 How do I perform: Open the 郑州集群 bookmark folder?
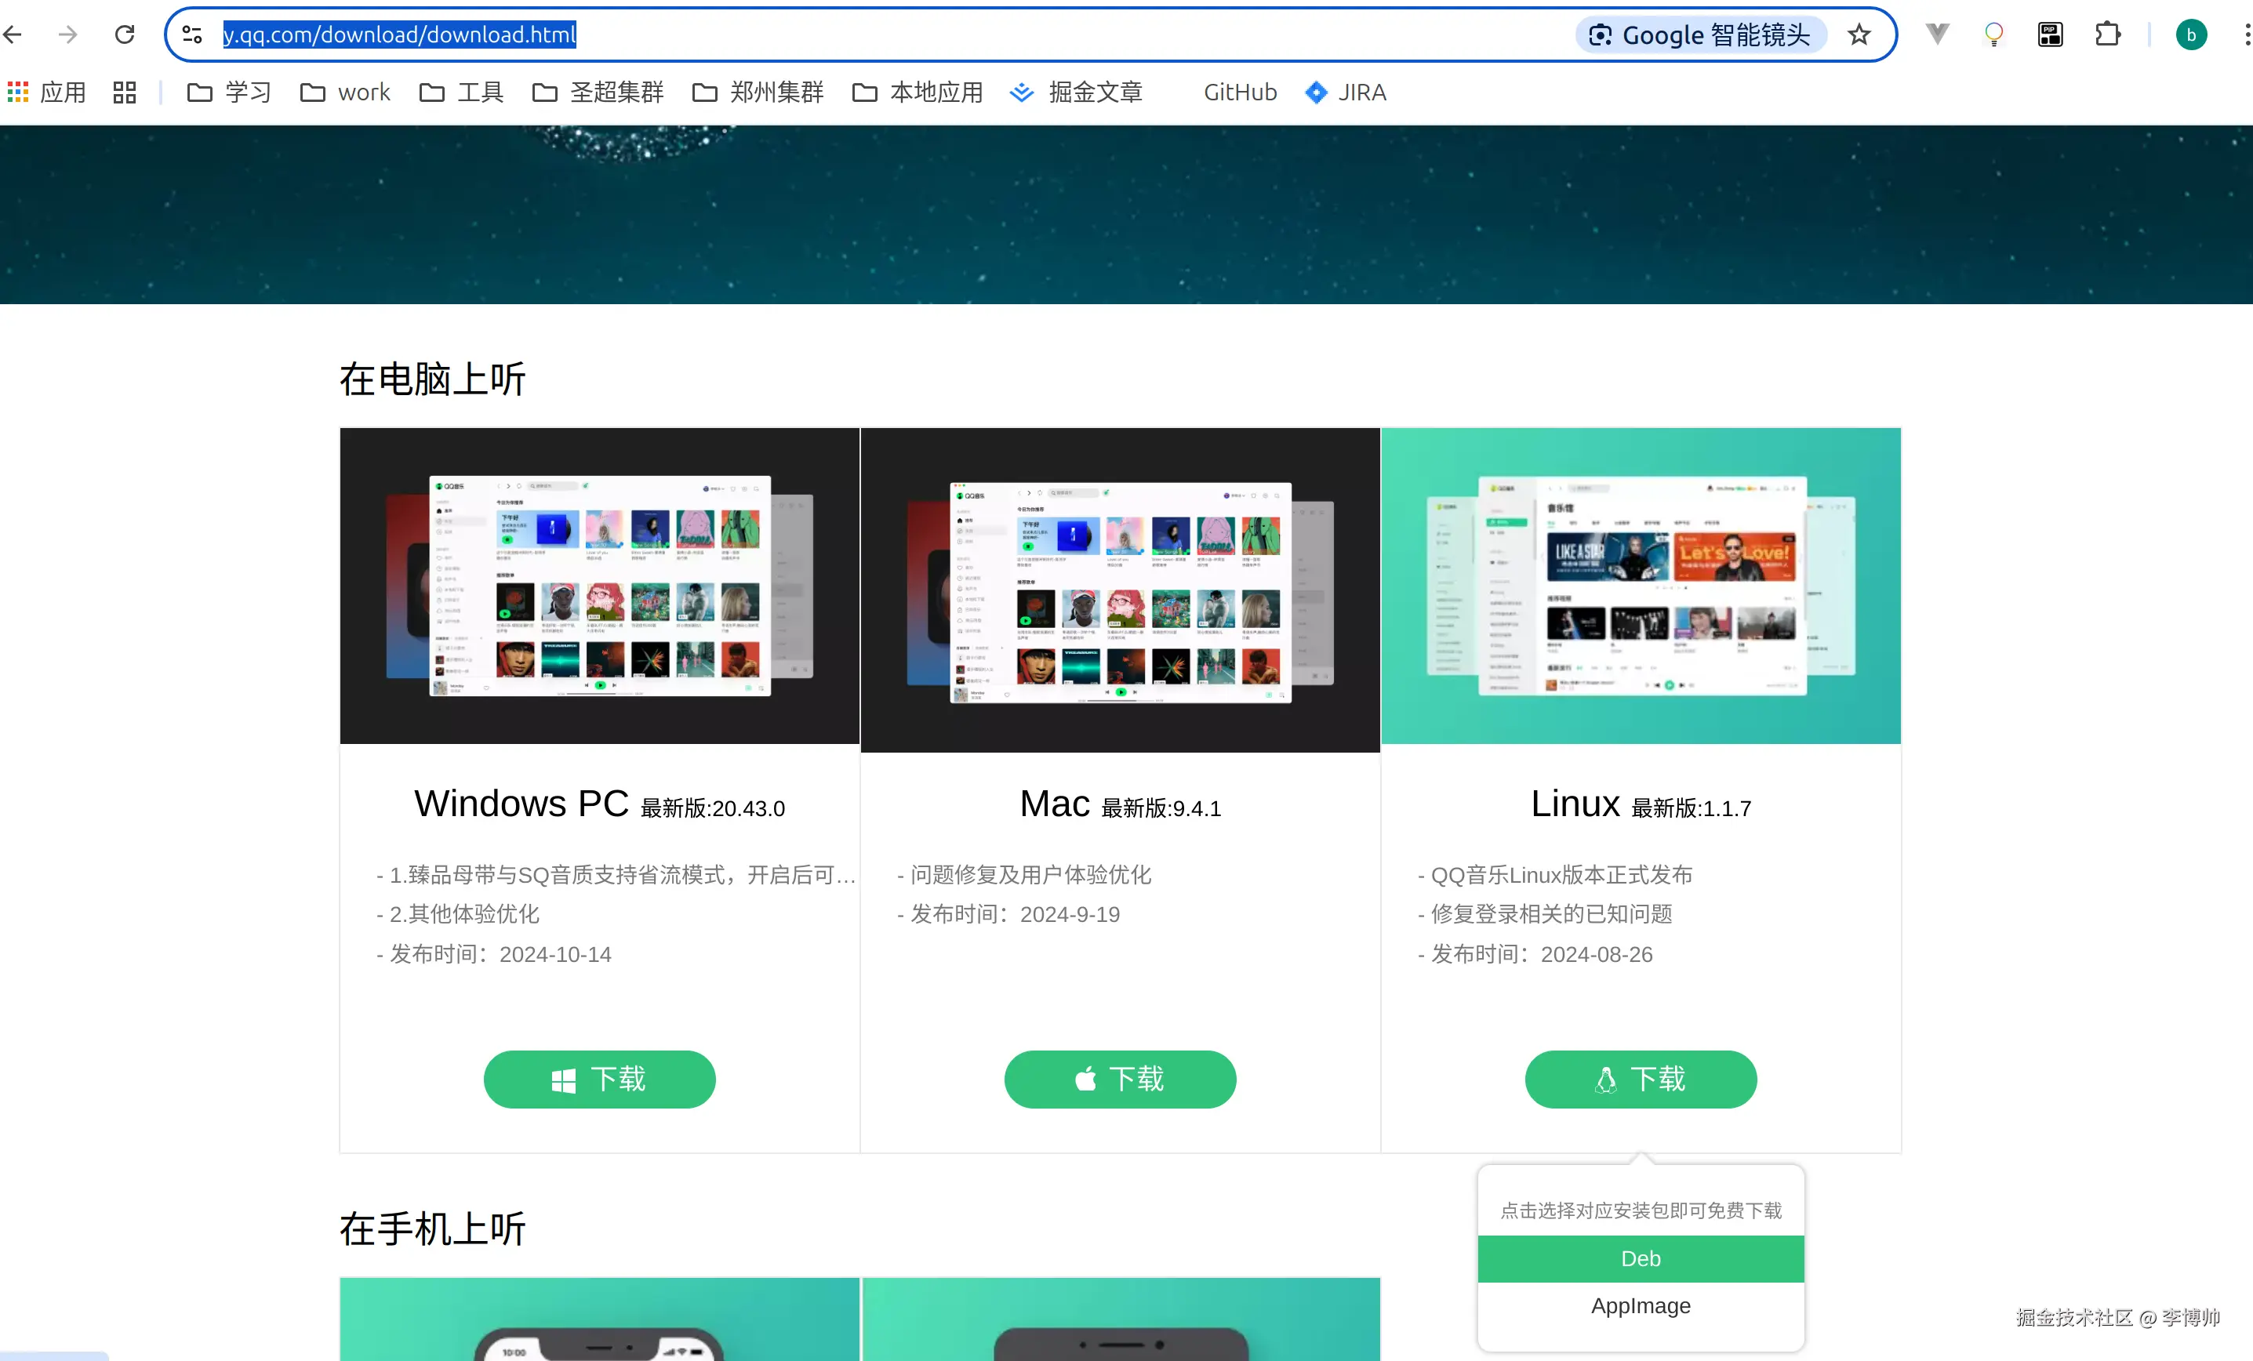[x=758, y=93]
